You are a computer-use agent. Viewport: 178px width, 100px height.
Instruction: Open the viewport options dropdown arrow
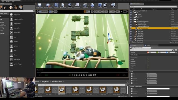[38, 12]
